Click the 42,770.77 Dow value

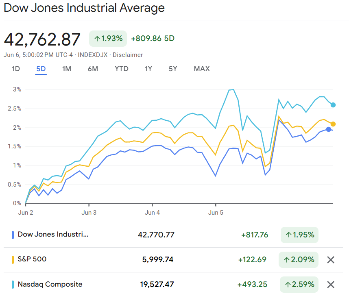tap(156, 235)
